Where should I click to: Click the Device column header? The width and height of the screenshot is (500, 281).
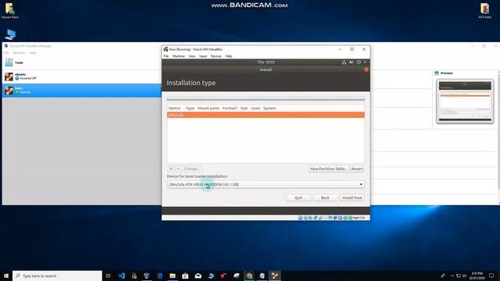[x=174, y=108]
